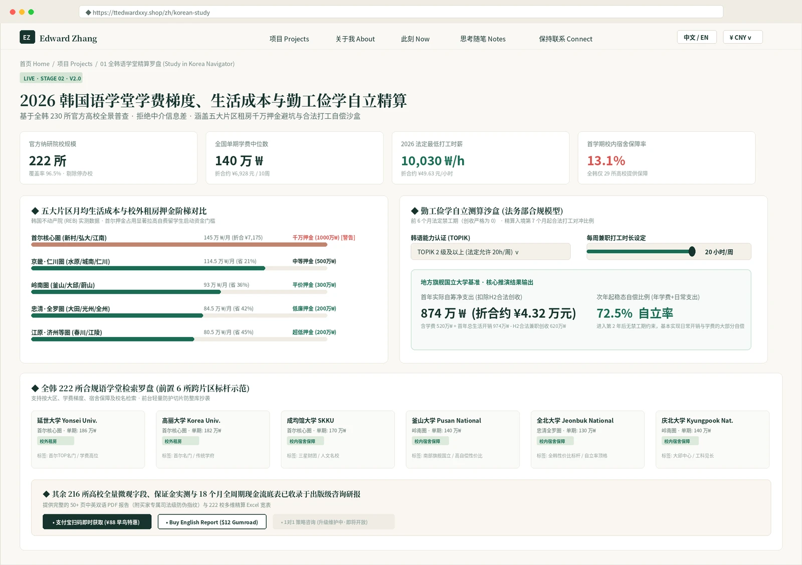Click the 五大片区月均生活成本 section heading
This screenshot has height=565, width=802.
(x=119, y=211)
